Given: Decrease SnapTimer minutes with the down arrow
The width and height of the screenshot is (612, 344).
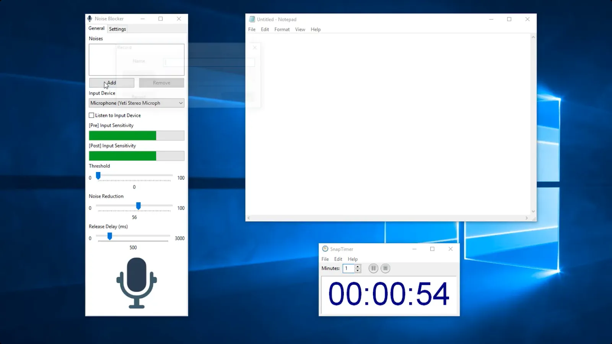Looking at the screenshot, I should click(358, 270).
